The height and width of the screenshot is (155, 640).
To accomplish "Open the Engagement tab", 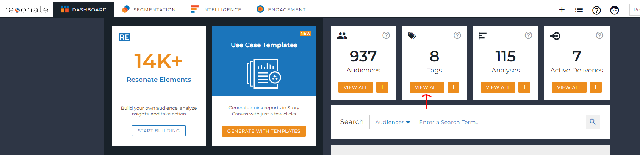I will (281, 10).
